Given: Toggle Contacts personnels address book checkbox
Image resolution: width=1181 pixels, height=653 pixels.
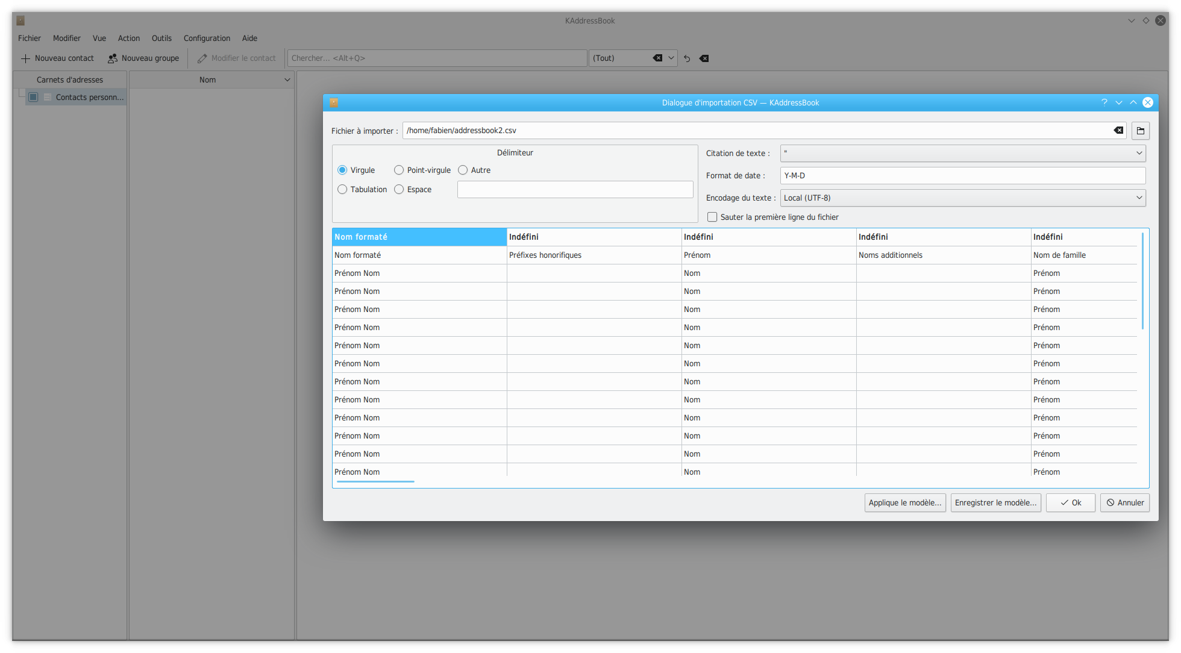Looking at the screenshot, I should tap(34, 97).
